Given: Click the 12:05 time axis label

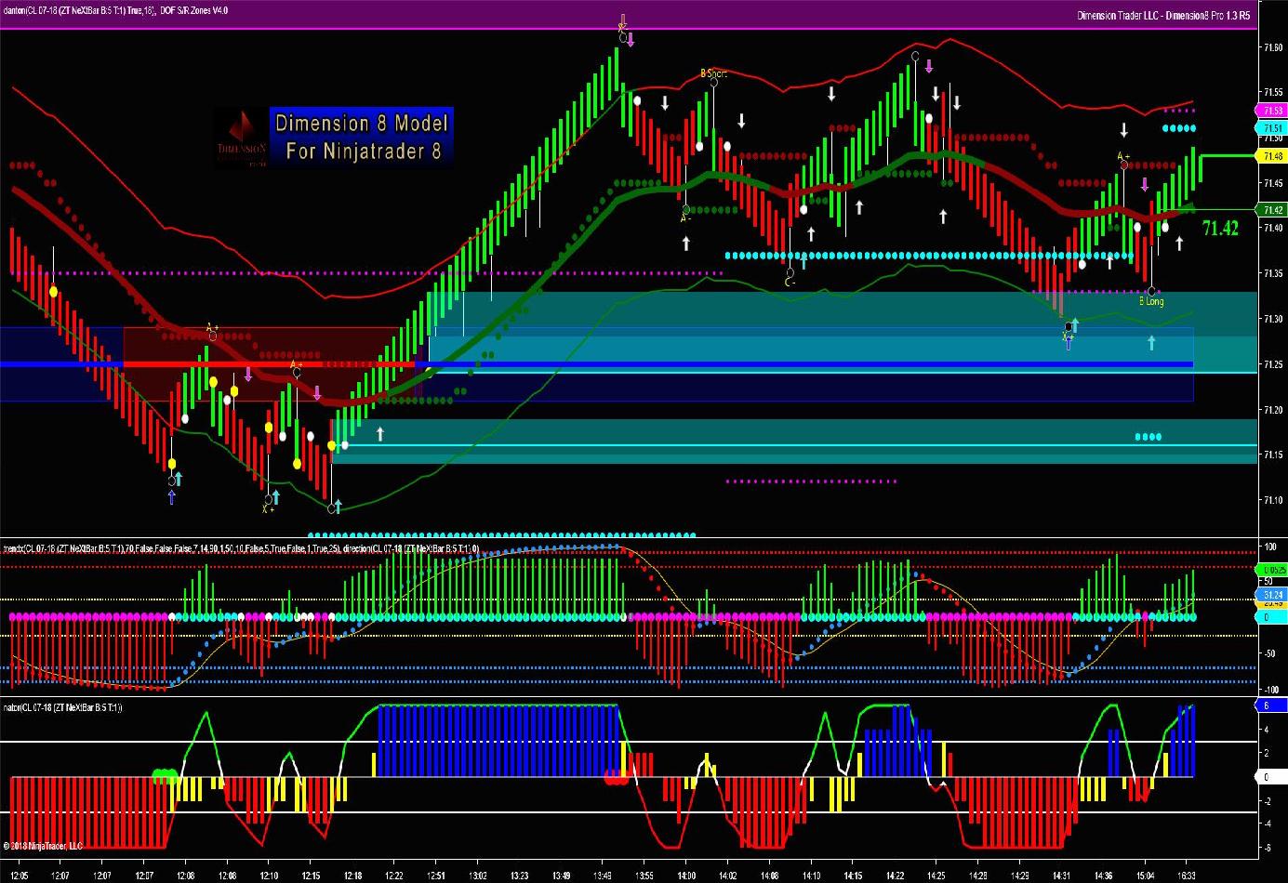Looking at the screenshot, I should (x=18, y=876).
